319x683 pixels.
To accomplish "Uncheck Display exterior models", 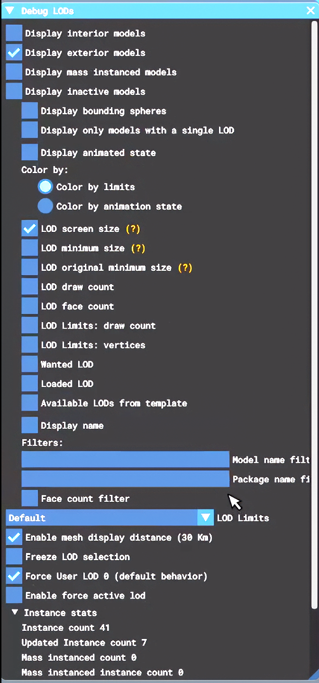I will (14, 53).
